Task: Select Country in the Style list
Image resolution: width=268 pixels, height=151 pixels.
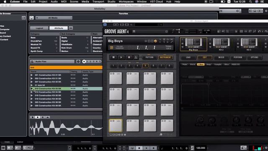Action: coord(97,48)
